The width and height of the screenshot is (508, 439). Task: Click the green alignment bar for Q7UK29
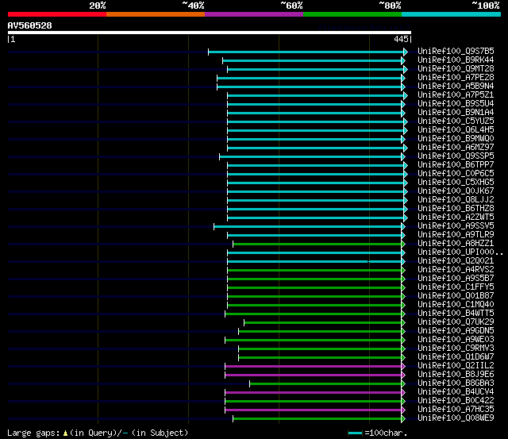point(323,322)
